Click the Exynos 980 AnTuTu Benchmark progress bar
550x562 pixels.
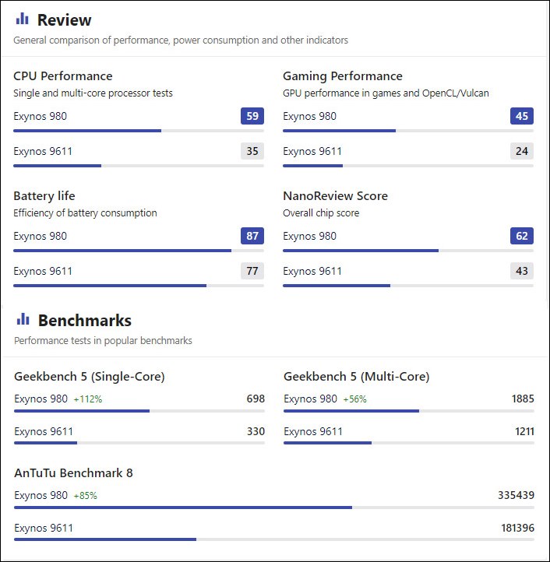[274, 508]
